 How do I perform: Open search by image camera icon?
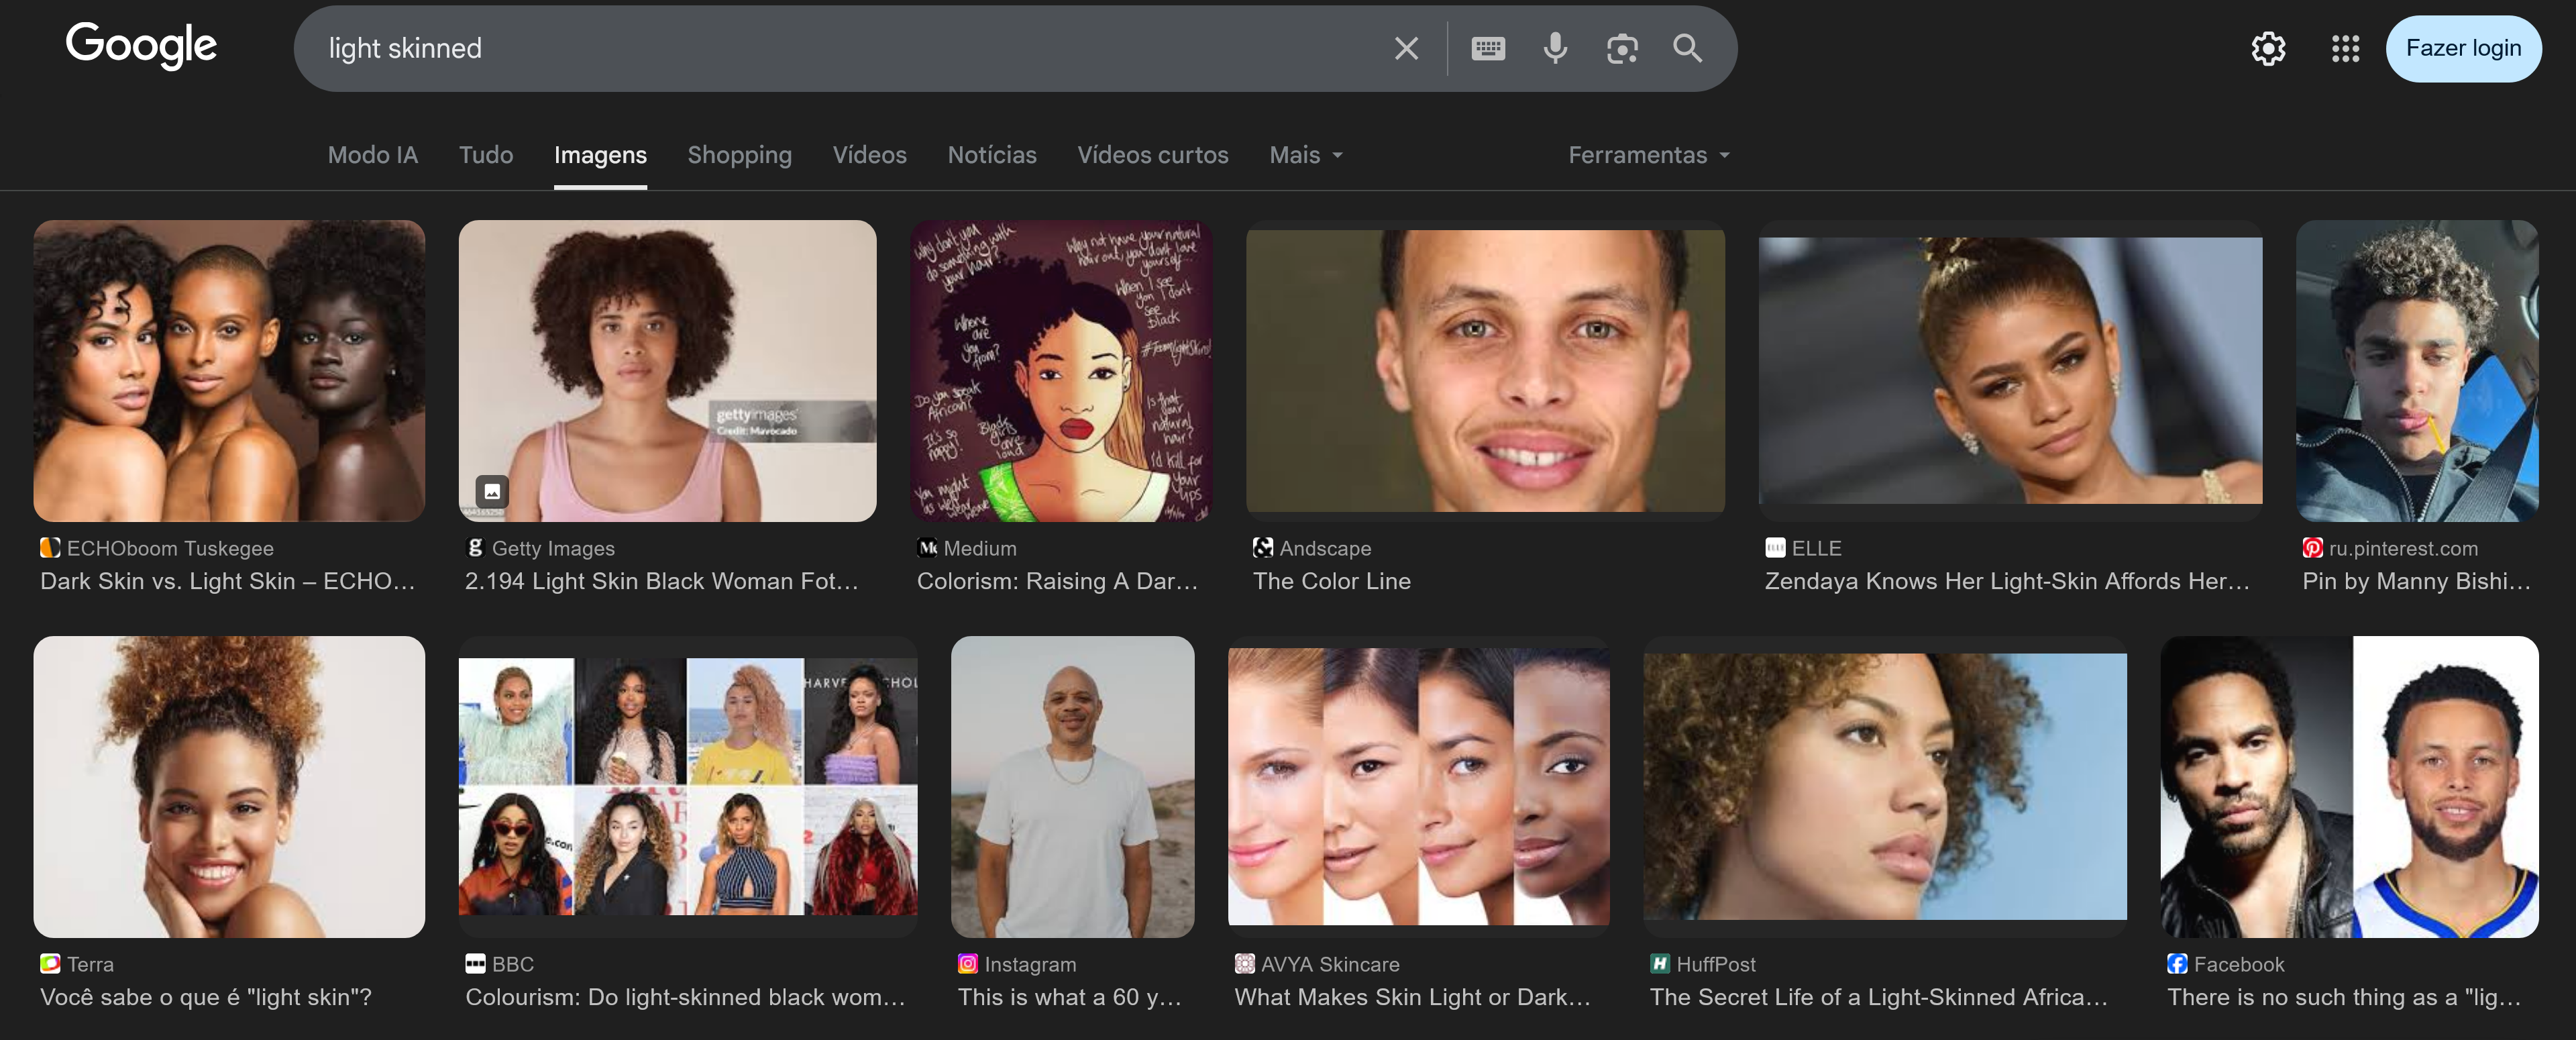[1622, 48]
